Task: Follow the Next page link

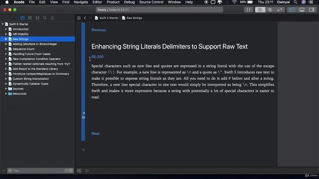Action: click(x=95, y=133)
